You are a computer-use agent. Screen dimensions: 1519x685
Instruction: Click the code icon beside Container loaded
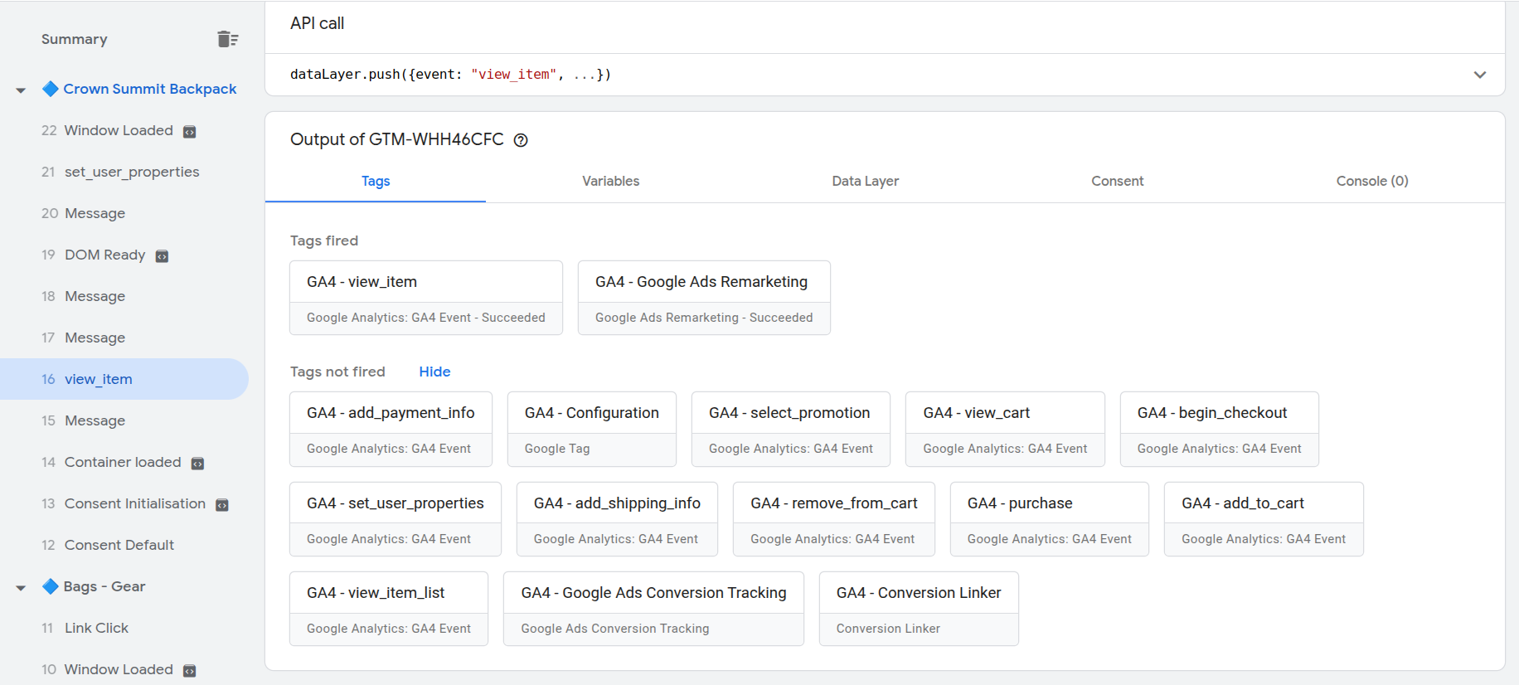pos(198,464)
